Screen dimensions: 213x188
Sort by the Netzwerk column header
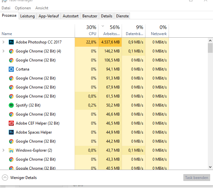[157, 31]
